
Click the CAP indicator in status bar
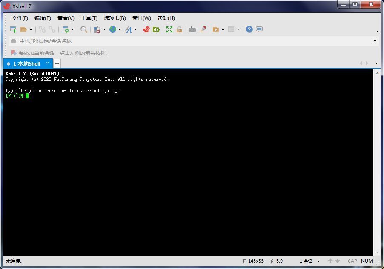click(352, 261)
